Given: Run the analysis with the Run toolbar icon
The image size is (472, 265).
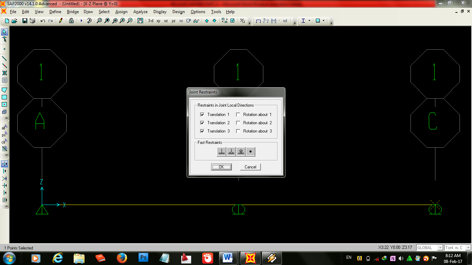Looking at the screenshot, I should coord(82,21).
